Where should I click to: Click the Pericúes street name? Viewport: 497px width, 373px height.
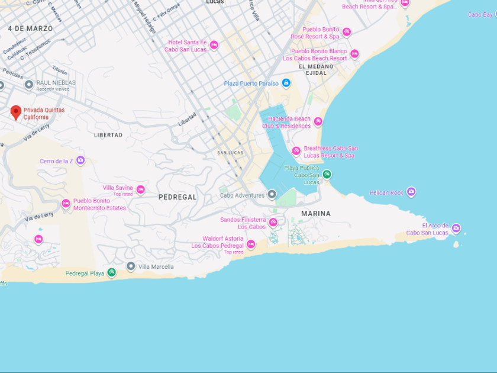12,73
